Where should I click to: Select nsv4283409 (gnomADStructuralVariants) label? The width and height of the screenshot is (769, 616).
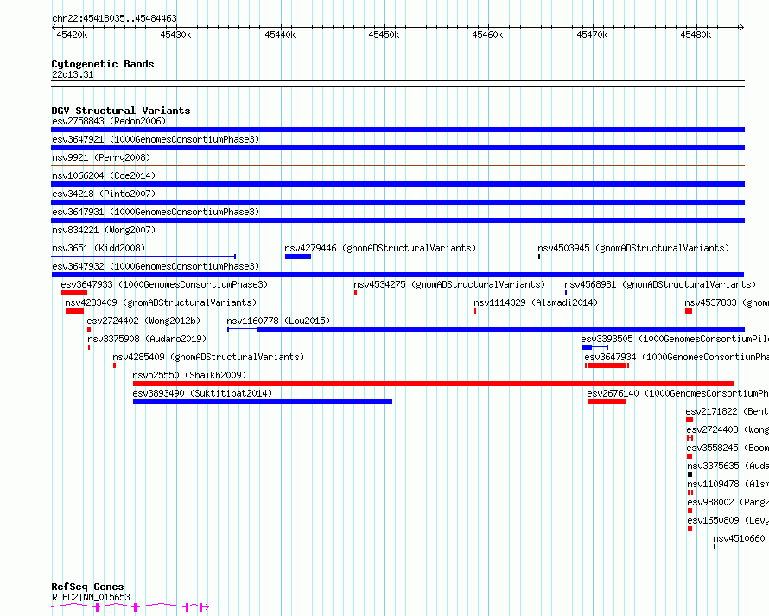coord(161,302)
